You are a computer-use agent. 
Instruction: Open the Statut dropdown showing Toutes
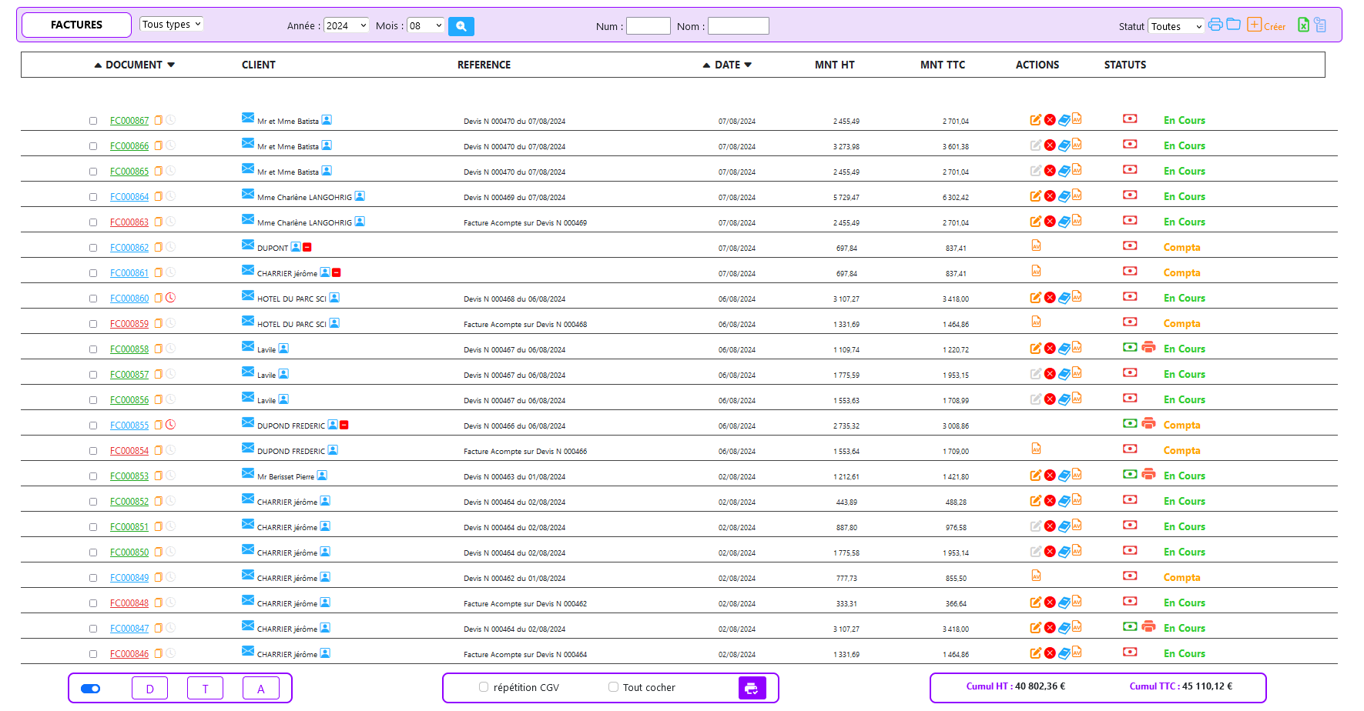pyautogui.click(x=1176, y=26)
